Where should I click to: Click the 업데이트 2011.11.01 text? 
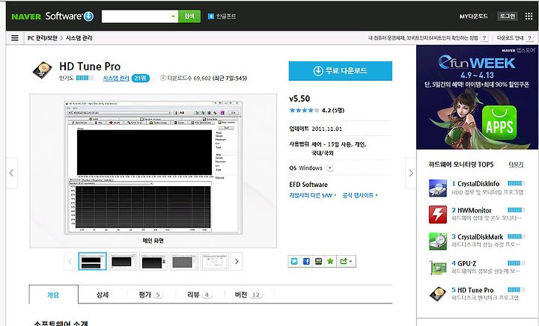click(x=316, y=129)
